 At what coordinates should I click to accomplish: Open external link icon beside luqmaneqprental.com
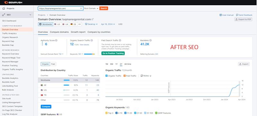coord(93,19)
